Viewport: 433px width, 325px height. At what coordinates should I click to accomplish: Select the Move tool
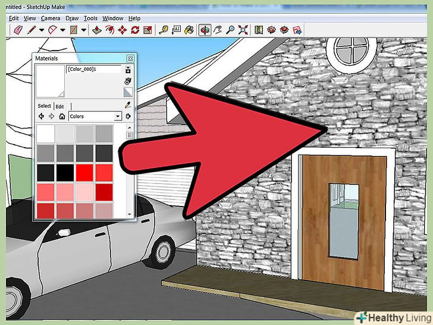(x=123, y=30)
